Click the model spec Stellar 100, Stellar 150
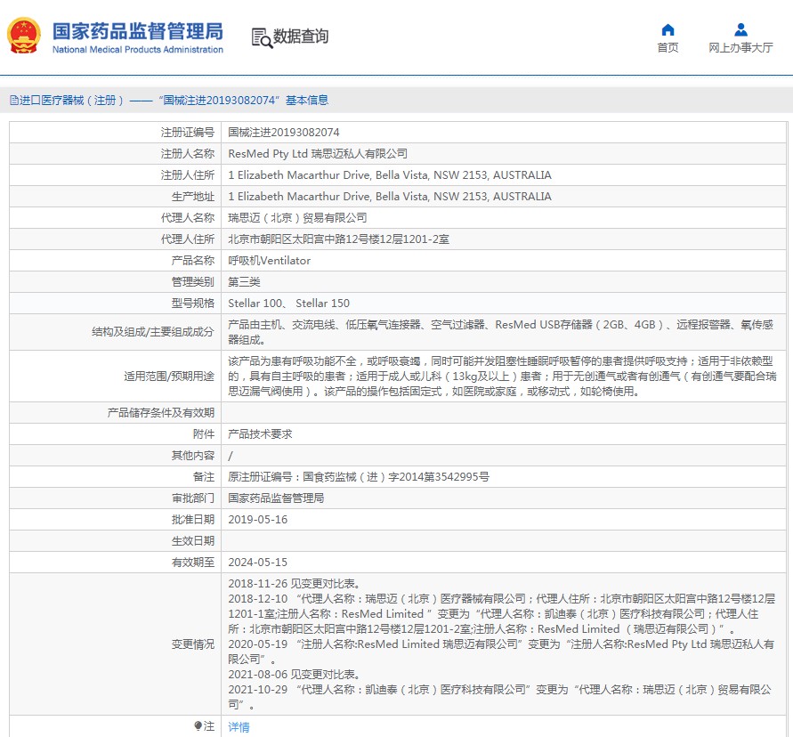793x737 pixels. (x=288, y=304)
